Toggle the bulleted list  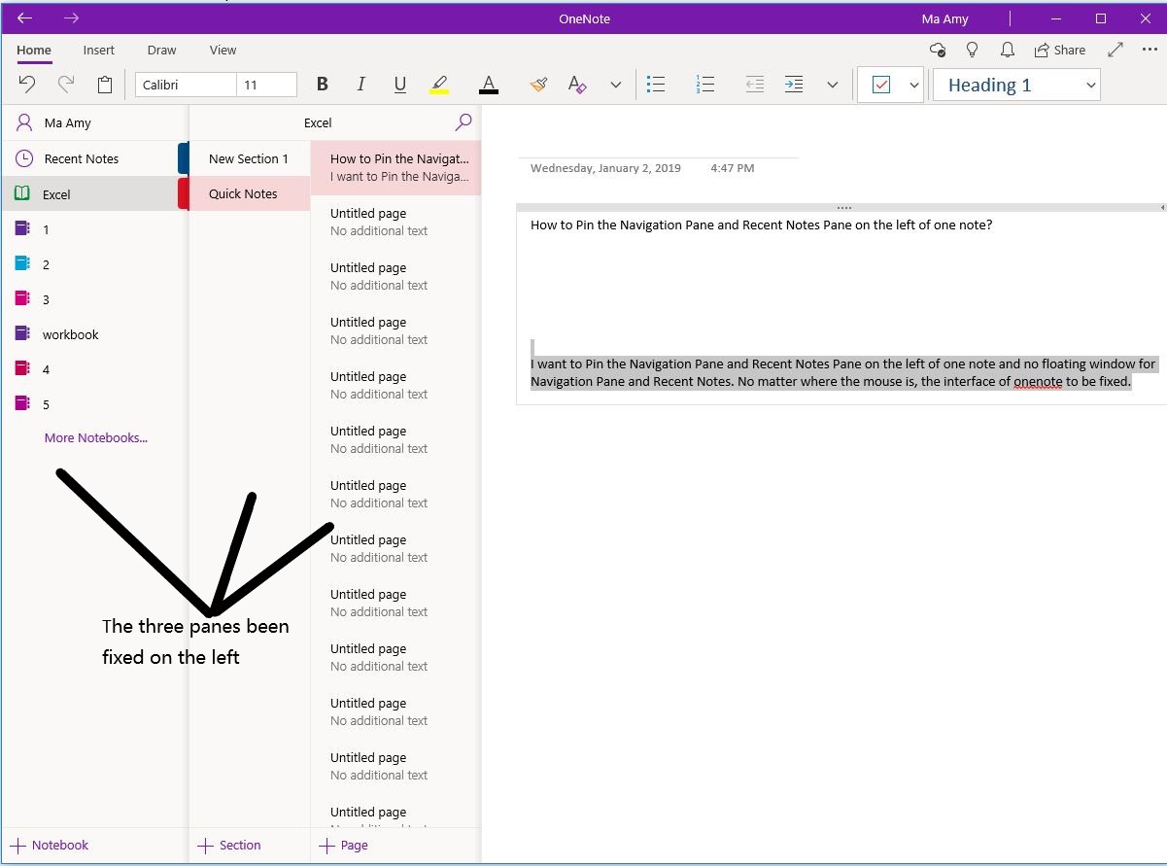[656, 85]
